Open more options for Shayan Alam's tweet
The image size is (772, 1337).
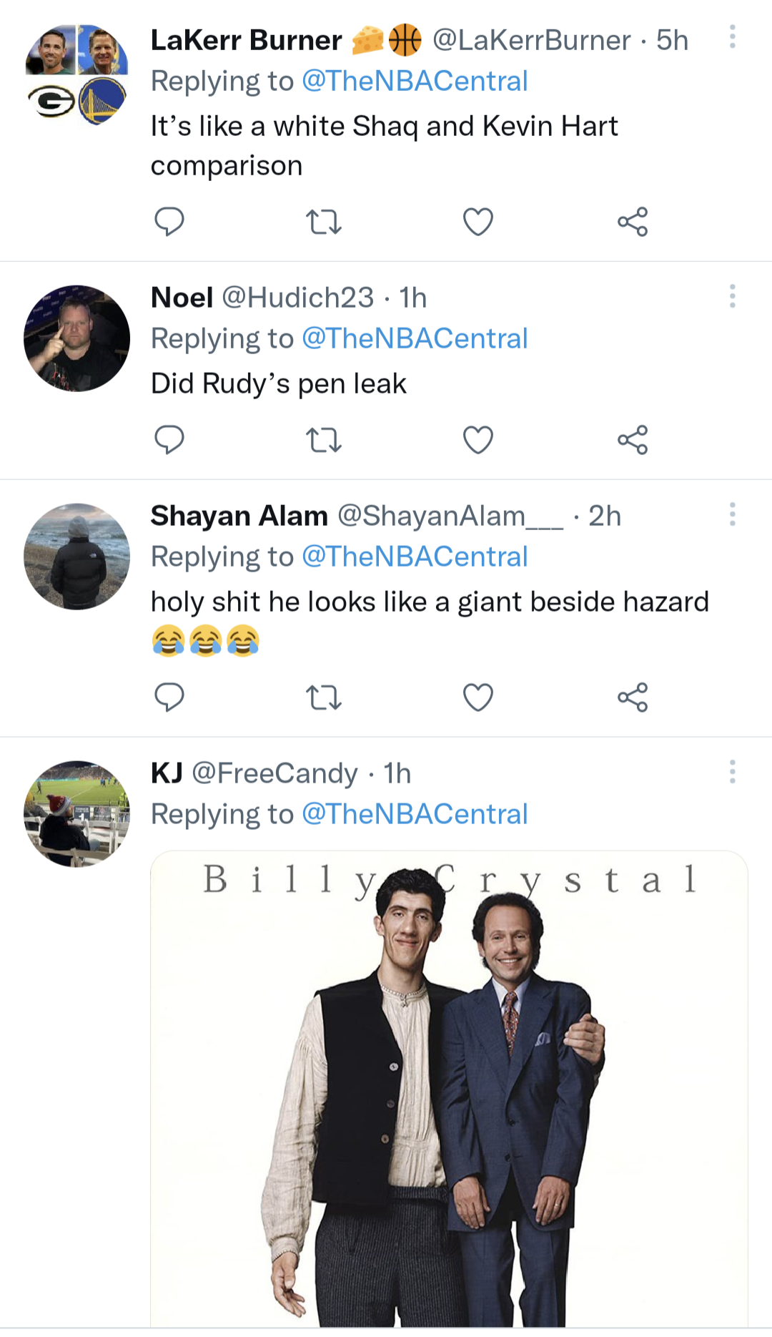(x=732, y=514)
